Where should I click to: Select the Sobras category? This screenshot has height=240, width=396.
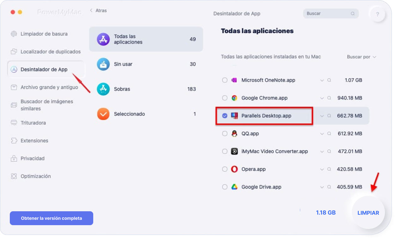pos(146,89)
